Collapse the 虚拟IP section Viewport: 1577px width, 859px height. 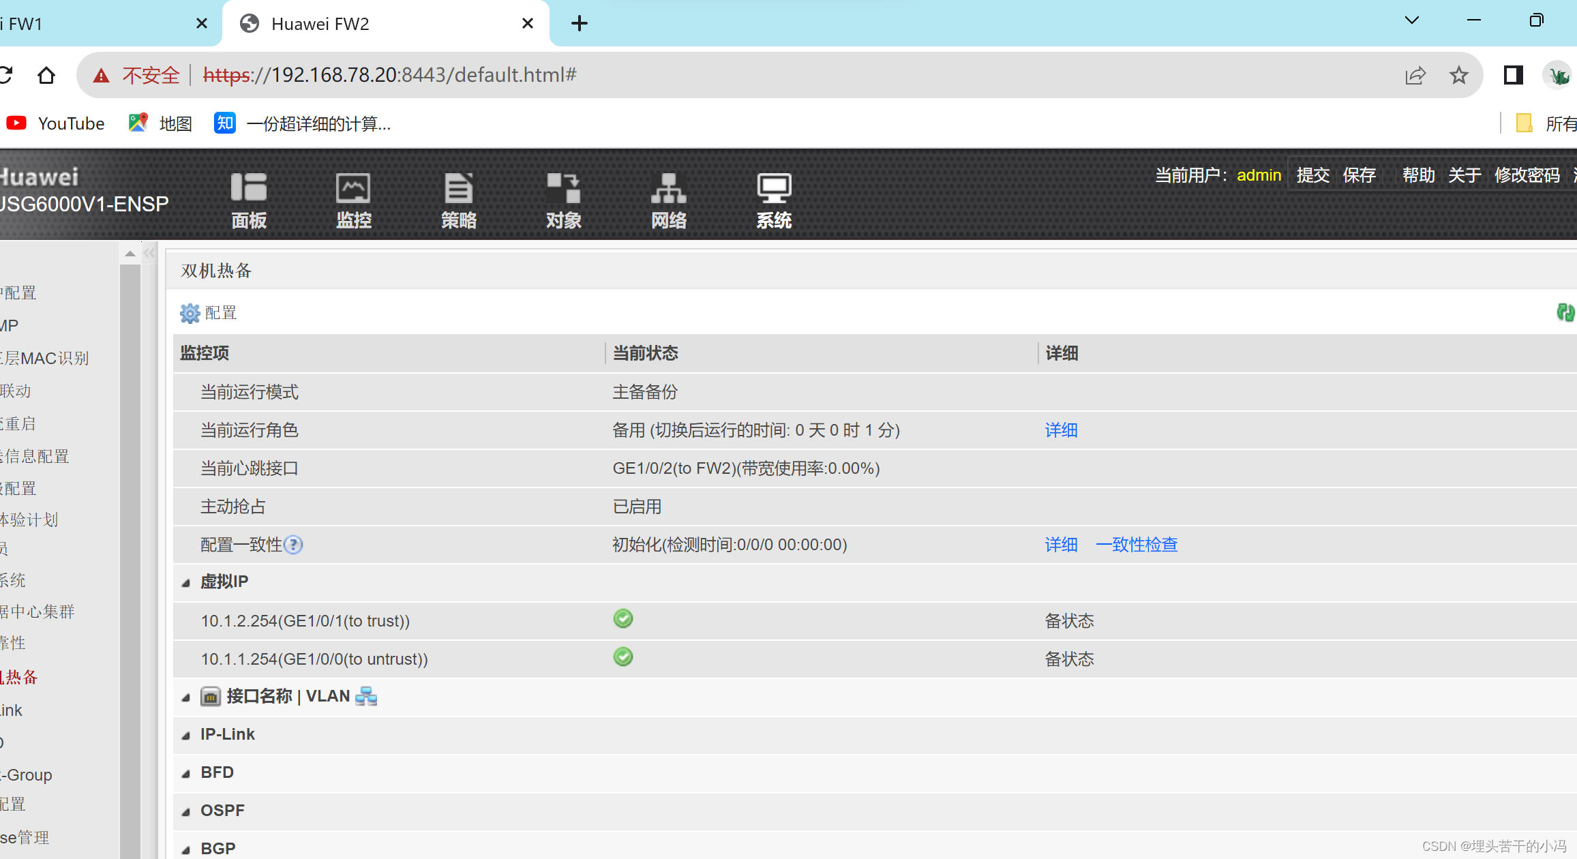pos(186,582)
